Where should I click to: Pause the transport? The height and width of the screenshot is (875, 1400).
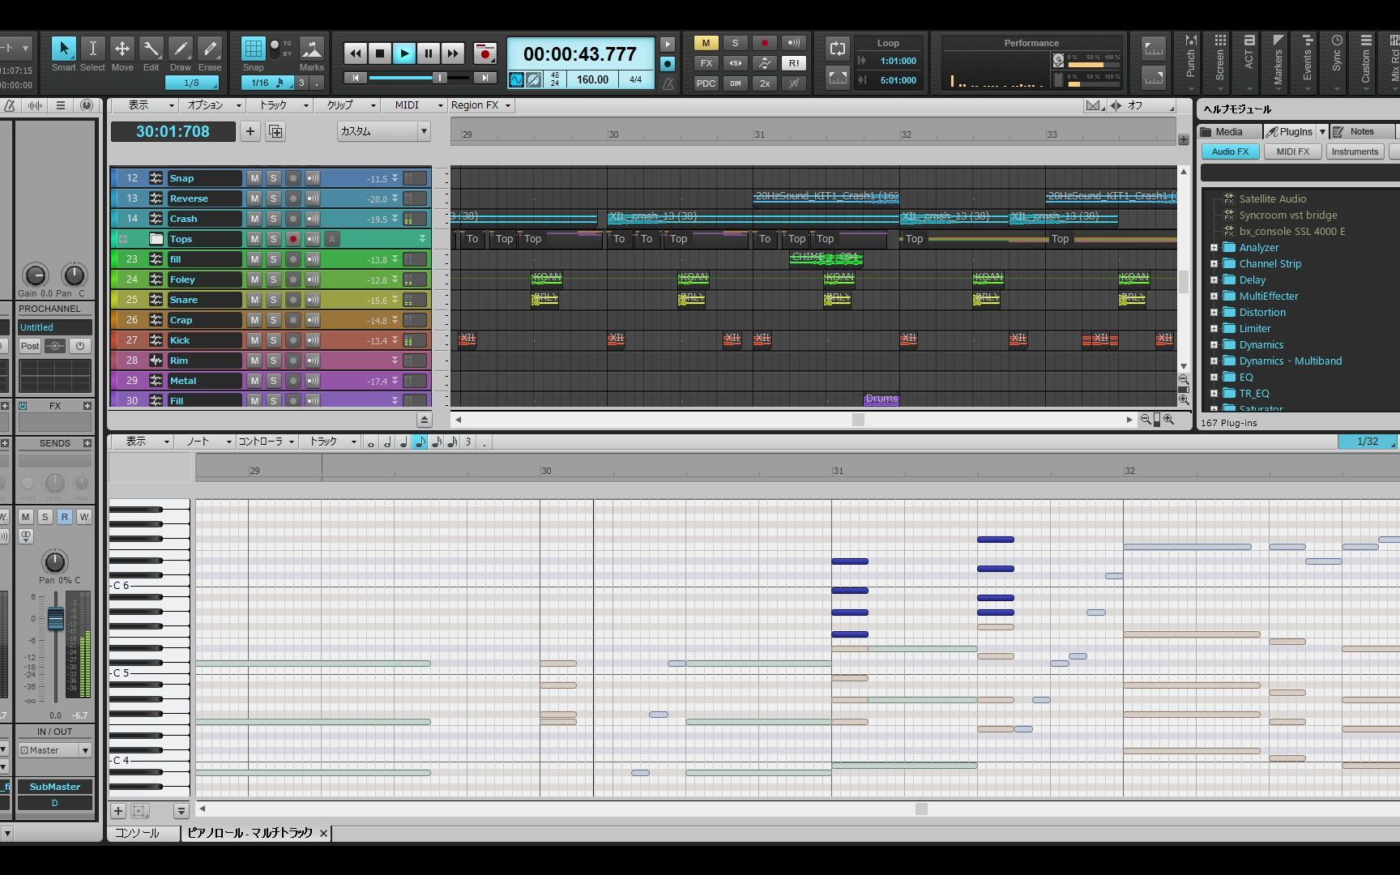(428, 53)
